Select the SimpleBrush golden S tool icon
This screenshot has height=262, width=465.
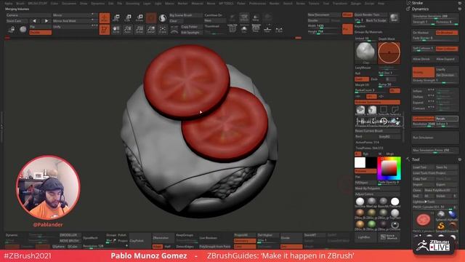441,226
